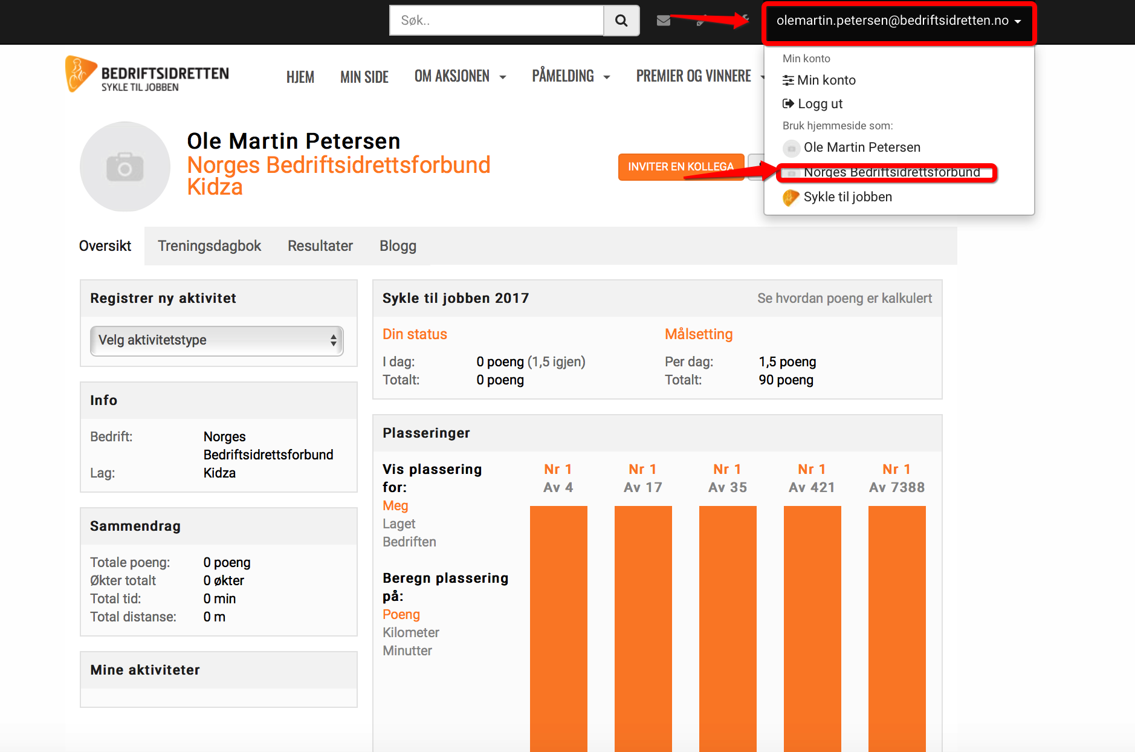Click the '0 poeng (1,5 igjen)' value
1135x752 pixels.
(x=531, y=362)
